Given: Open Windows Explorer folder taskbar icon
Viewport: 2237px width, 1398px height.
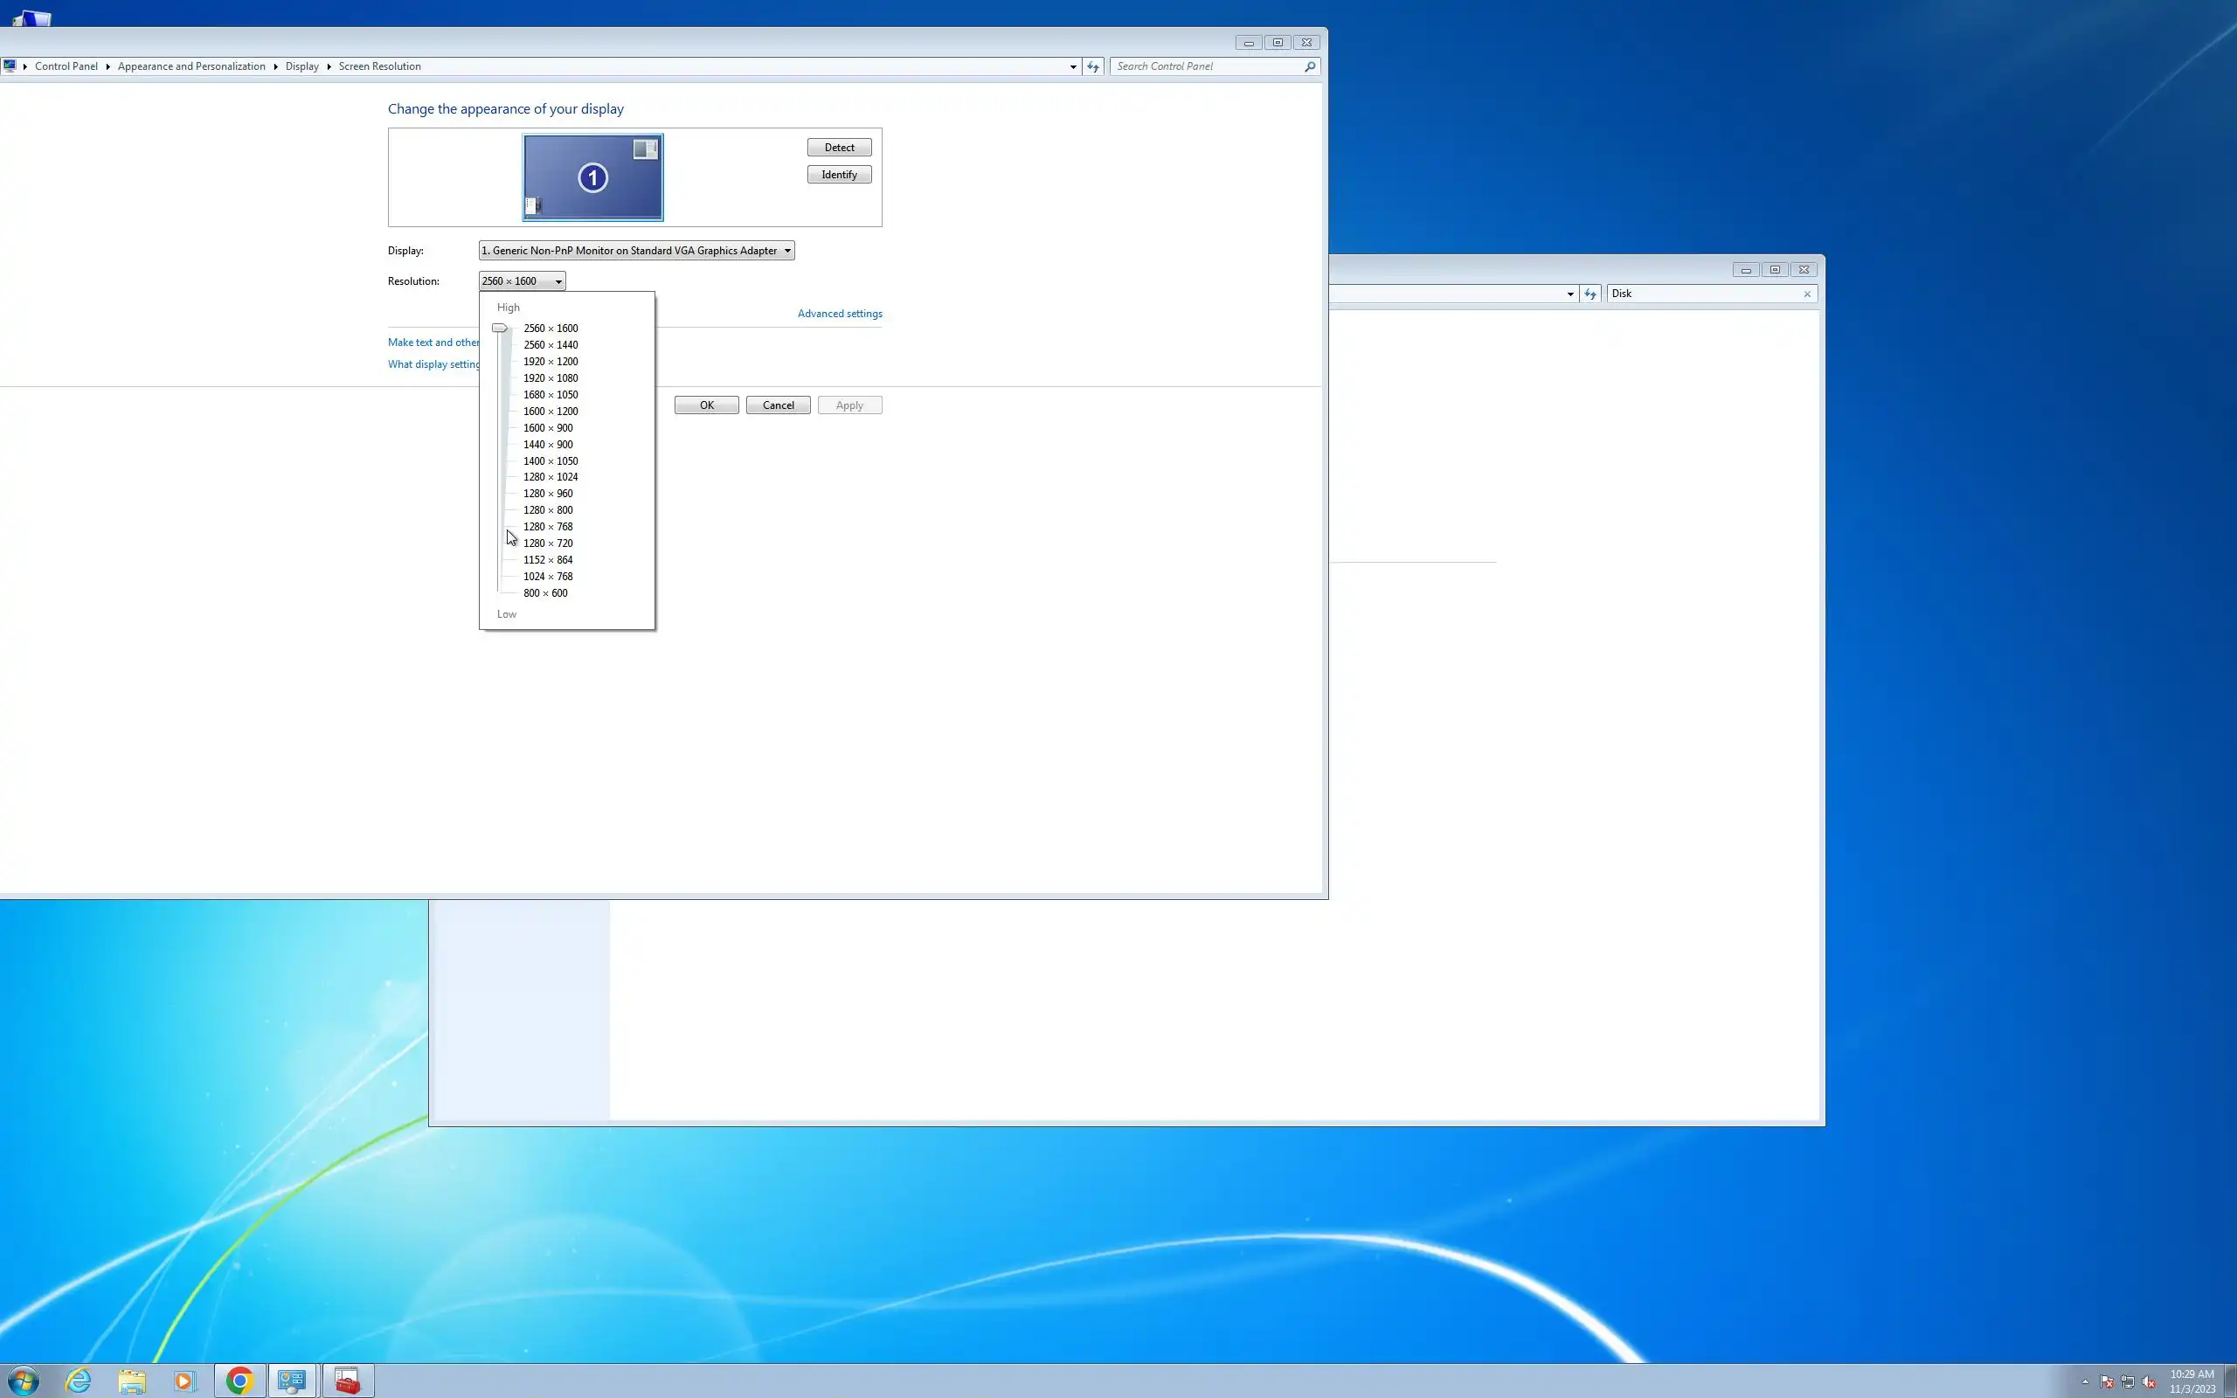Looking at the screenshot, I should pyautogui.click(x=132, y=1381).
